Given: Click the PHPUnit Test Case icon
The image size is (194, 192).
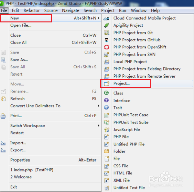Looking at the screenshot, I should coord(106,115).
